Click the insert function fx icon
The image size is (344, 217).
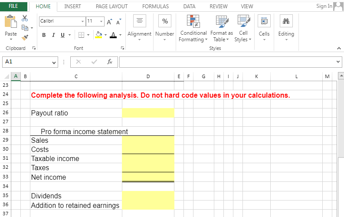[110, 62]
